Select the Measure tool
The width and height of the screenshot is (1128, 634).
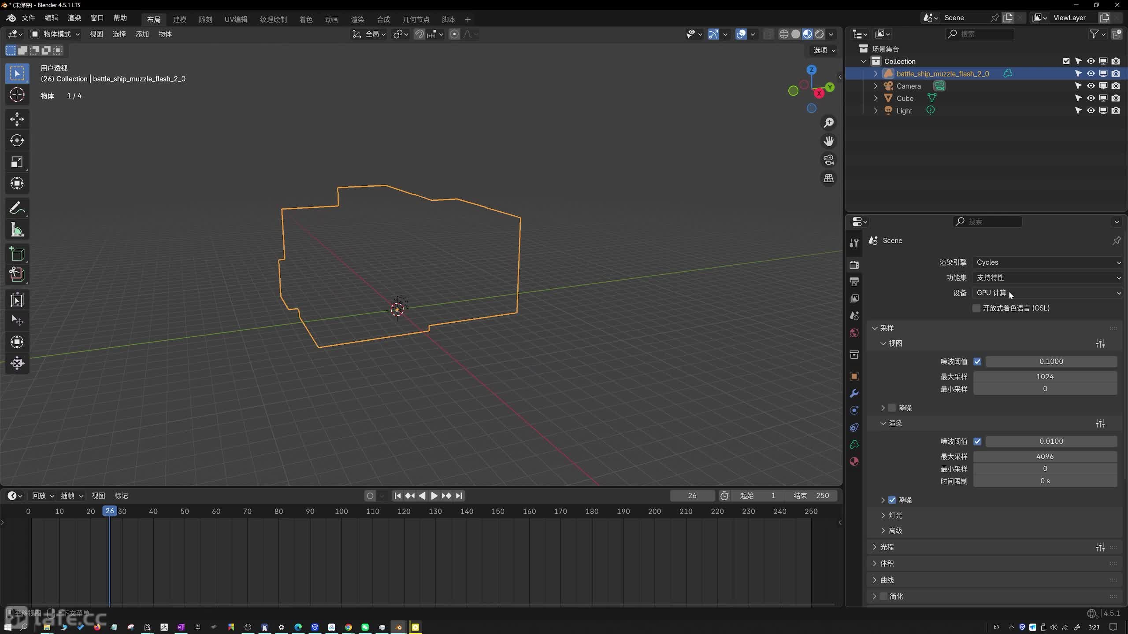17,230
